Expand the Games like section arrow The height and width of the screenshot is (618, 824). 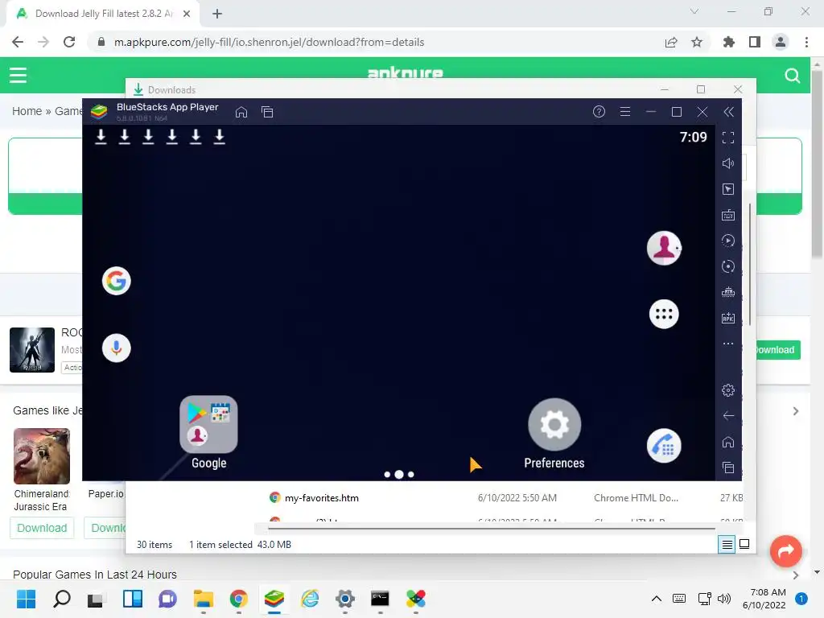796,411
